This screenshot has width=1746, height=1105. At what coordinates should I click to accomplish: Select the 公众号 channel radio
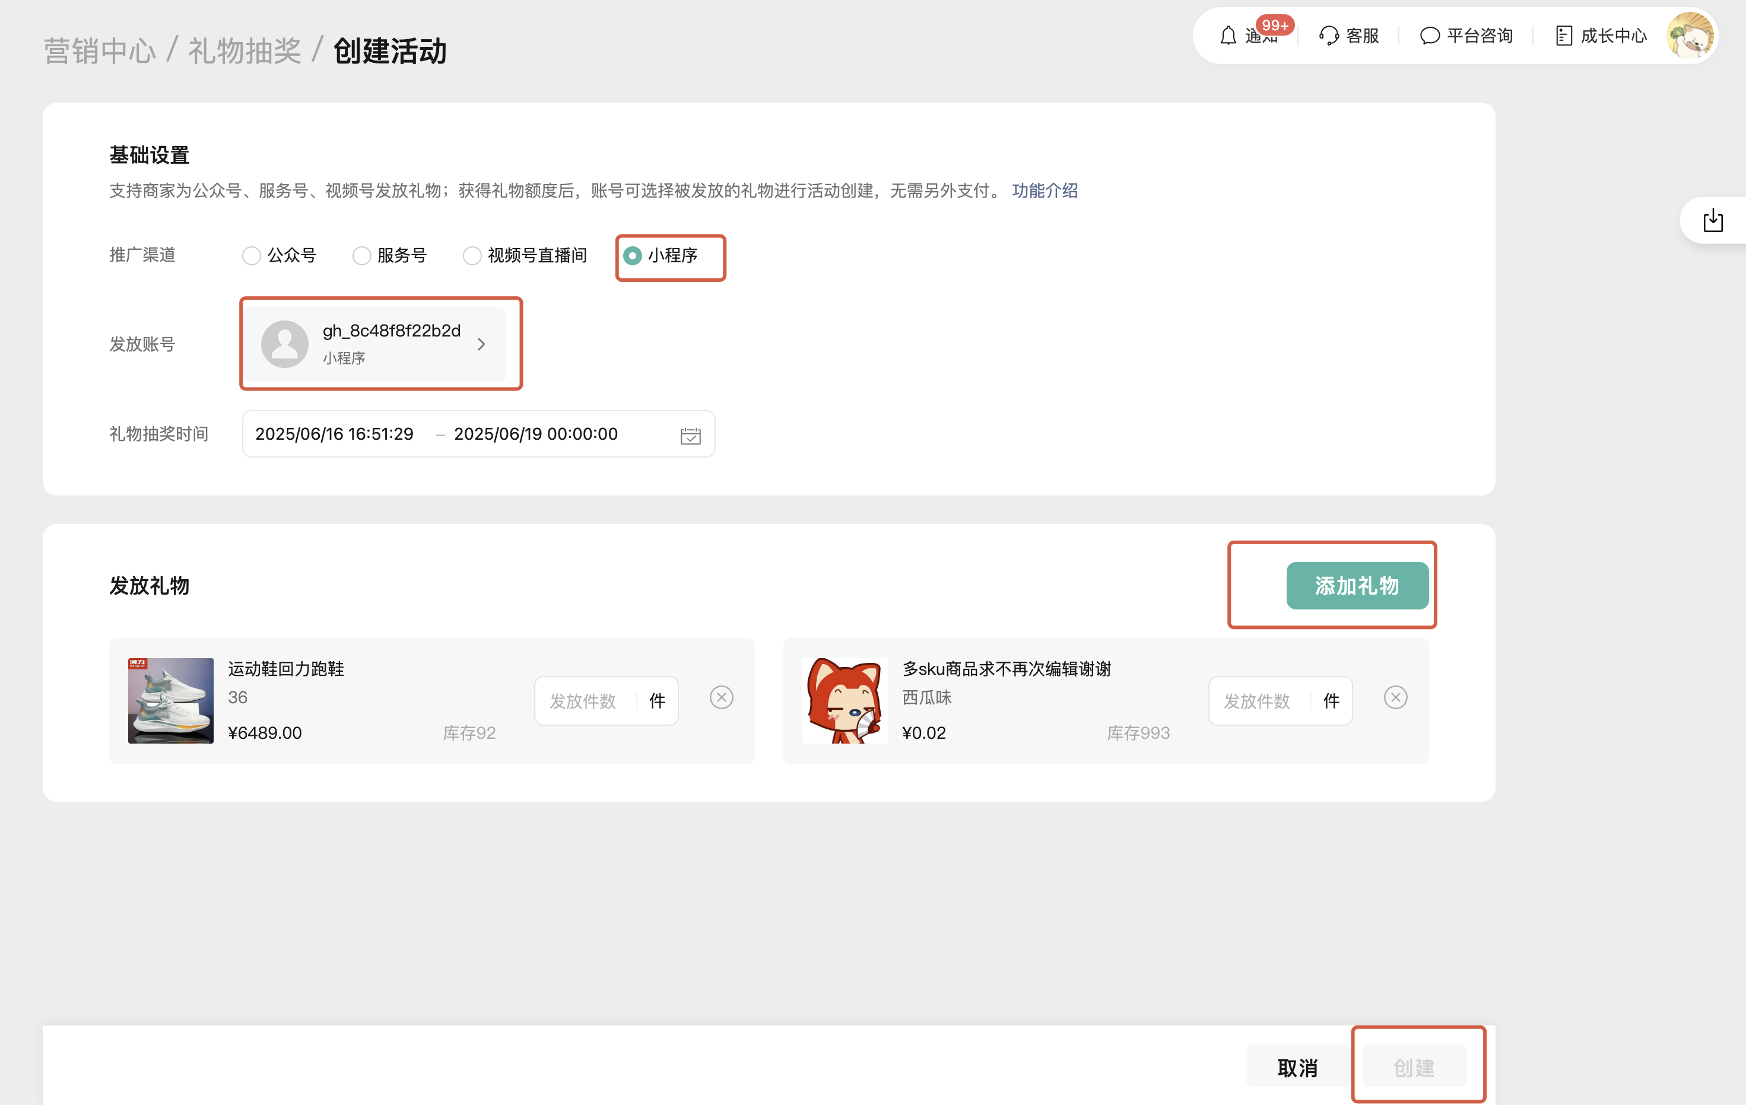(x=251, y=256)
